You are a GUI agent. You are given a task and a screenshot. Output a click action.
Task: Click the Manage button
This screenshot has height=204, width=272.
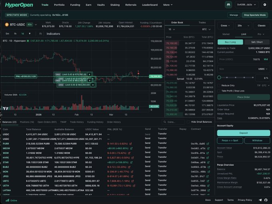pos(234,15)
